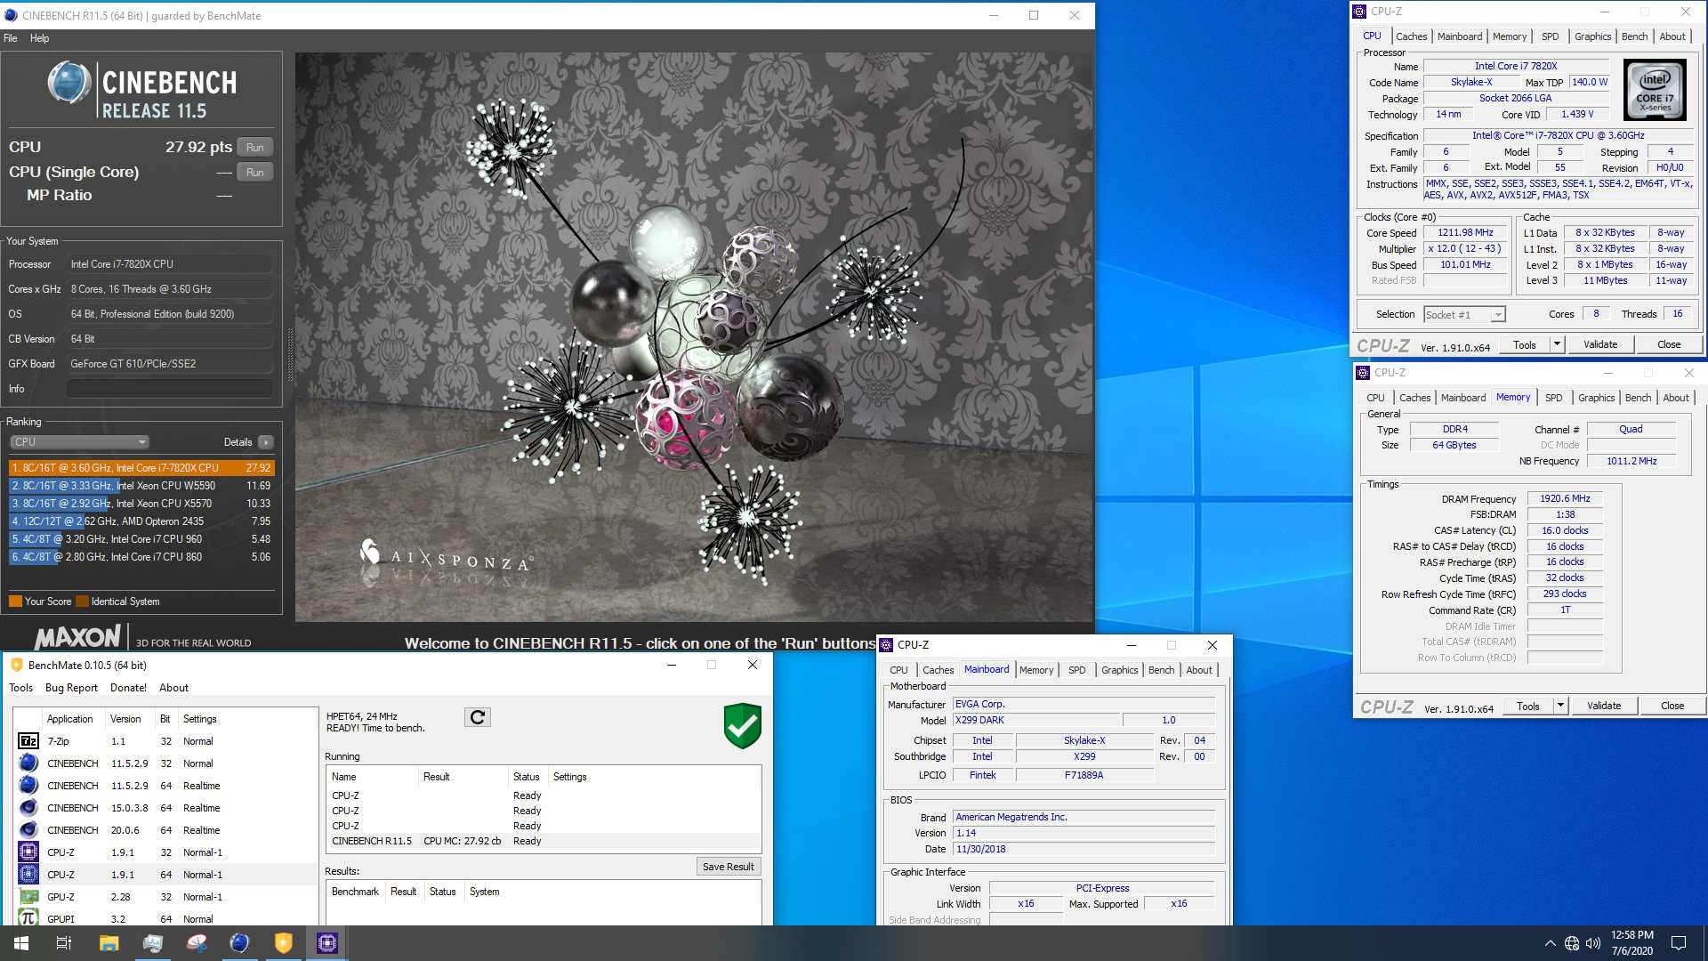Click the taskbar clock showing 12:58 PM
Screen dimensions: 1708x961
(1631, 943)
